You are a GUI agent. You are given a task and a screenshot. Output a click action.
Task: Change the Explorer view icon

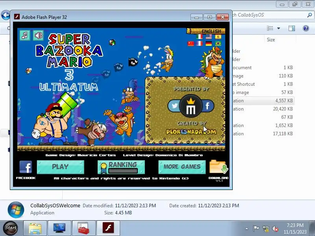(x=270, y=28)
